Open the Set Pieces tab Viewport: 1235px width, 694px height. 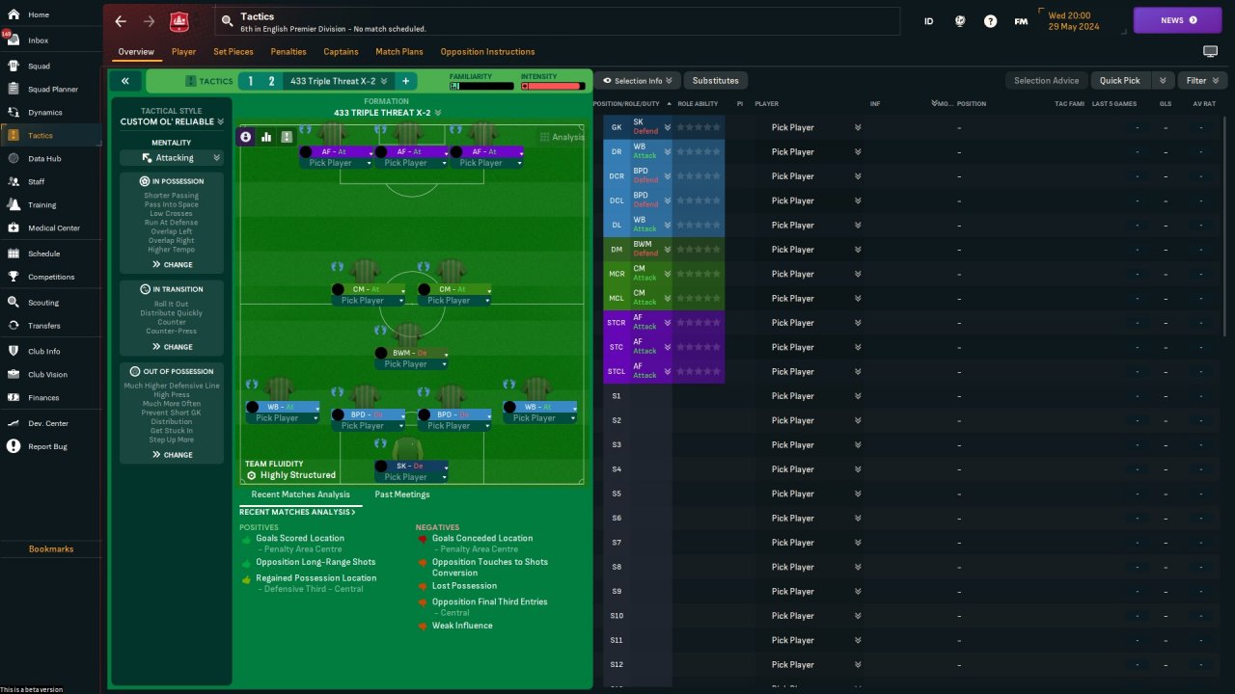click(x=233, y=52)
